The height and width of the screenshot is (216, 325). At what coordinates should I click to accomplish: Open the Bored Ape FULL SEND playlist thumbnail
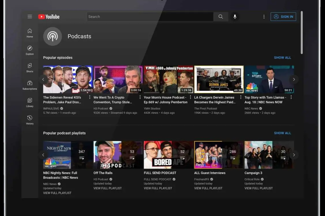click(168, 155)
